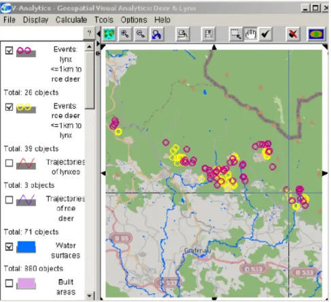The image size is (331, 302).
Task: Open the File menu
Action: click(10, 20)
